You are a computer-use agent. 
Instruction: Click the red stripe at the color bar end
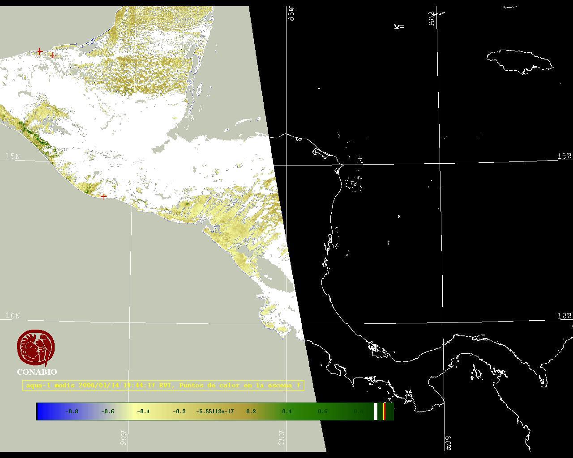pyautogui.click(x=384, y=411)
